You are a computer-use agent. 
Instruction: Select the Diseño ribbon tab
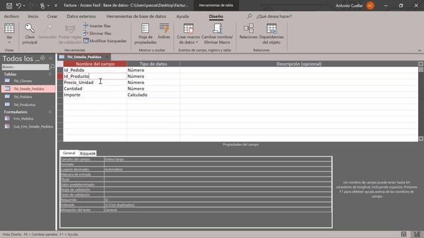216,17
